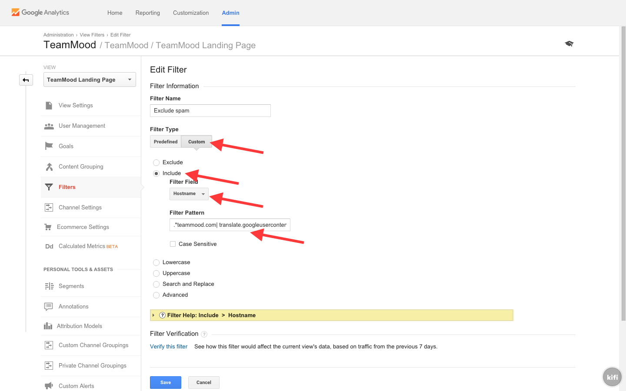Click the Filter Help question mark icon
Screen dimensions: 626x391
(162, 315)
